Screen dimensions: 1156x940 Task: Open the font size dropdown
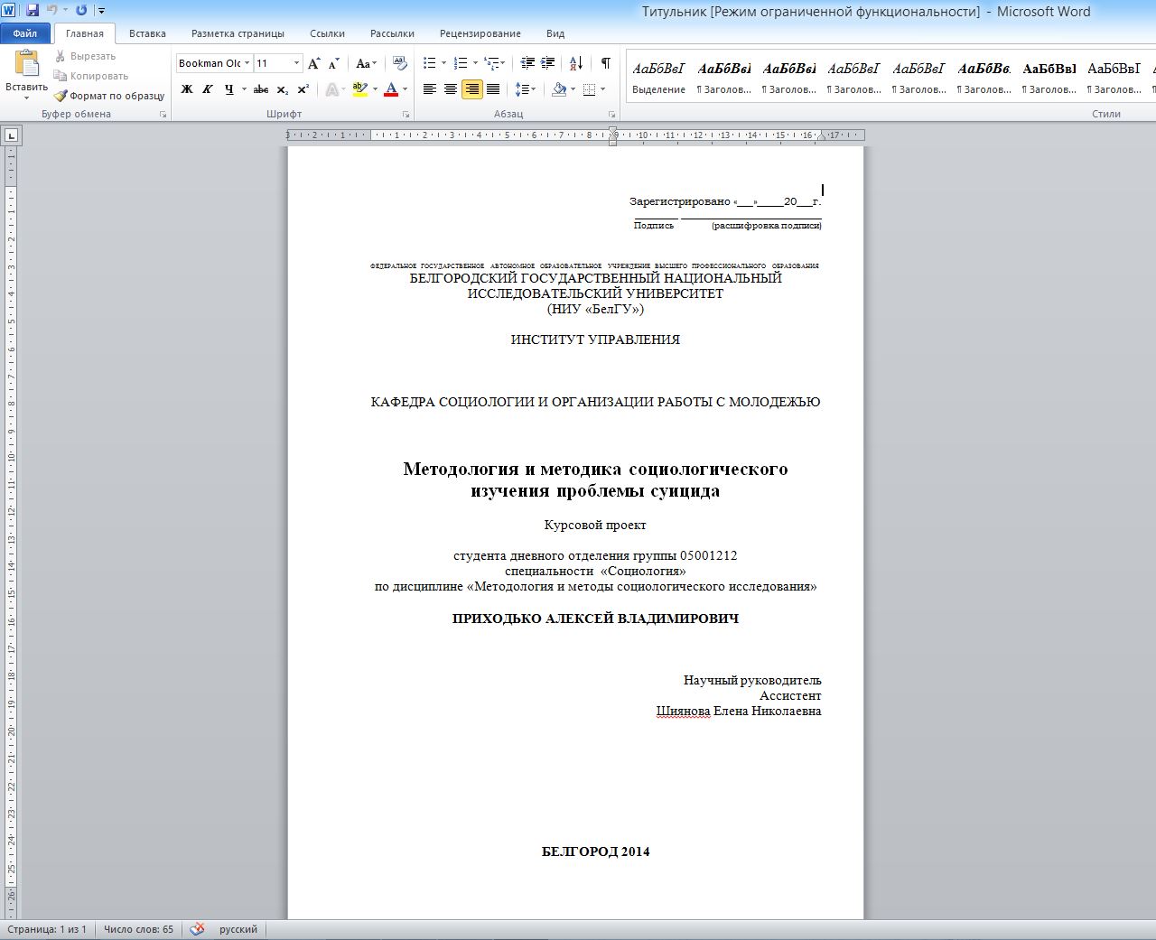(x=296, y=63)
